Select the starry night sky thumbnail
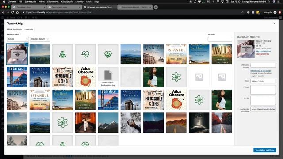Viewport: 283px width, 159px height. (153, 123)
